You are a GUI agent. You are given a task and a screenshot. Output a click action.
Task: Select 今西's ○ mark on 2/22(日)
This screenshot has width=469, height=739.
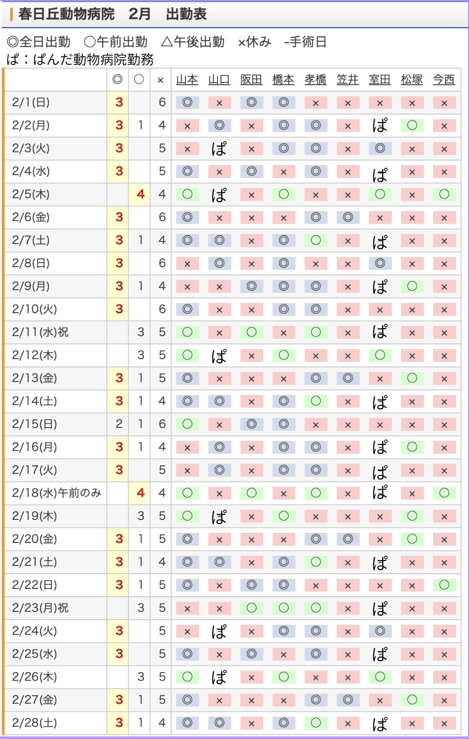(x=444, y=585)
